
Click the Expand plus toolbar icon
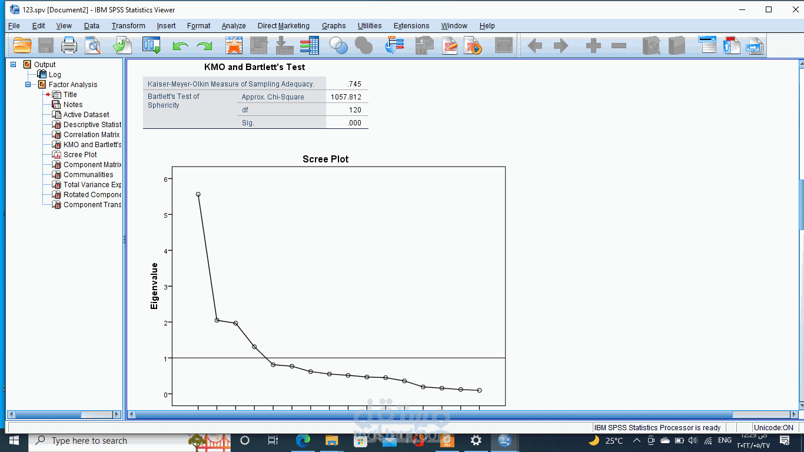pos(593,45)
